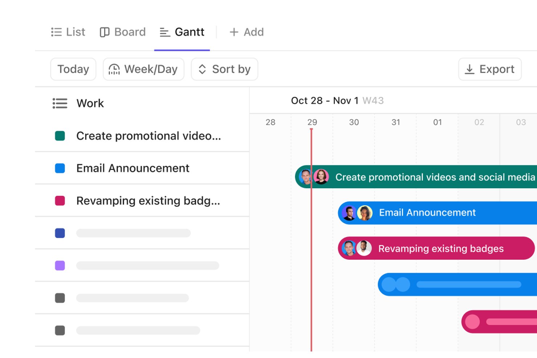The image size is (537, 358).
Task: Click the green swatch for Create promotional video
Action: point(60,136)
